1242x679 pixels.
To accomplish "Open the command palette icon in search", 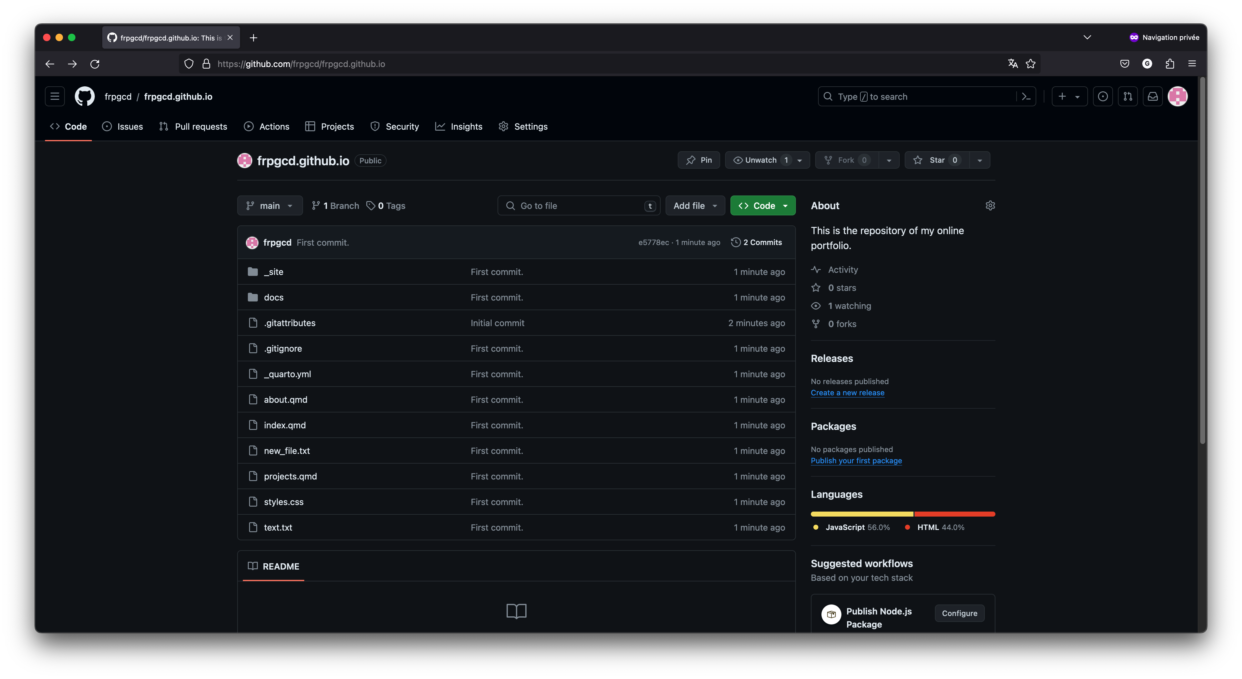I will coord(1026,96).
